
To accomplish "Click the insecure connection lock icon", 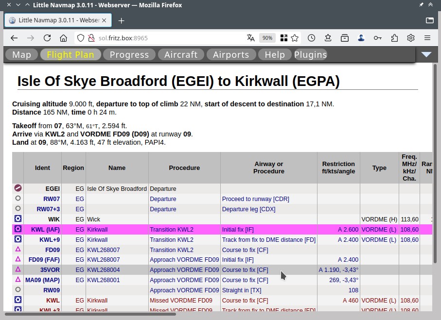I will (91, 38).
